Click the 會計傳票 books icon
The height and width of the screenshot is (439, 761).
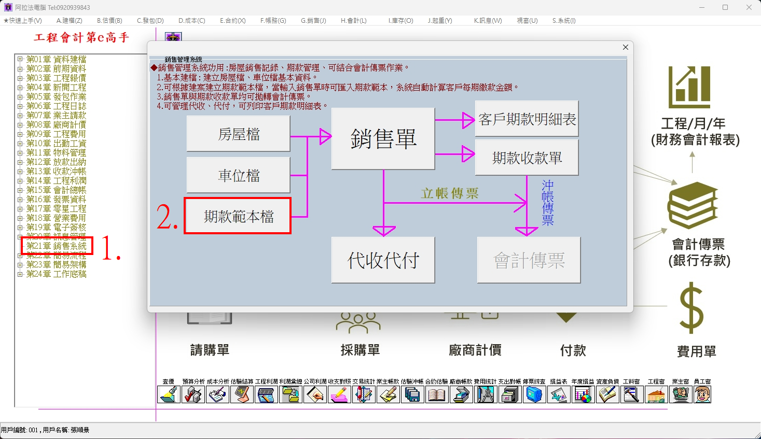point(692,205)
